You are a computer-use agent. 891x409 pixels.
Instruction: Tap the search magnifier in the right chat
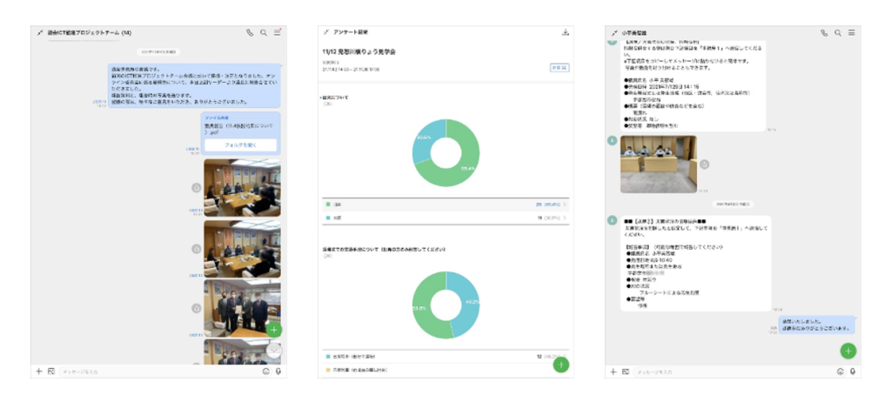point(838,33)
